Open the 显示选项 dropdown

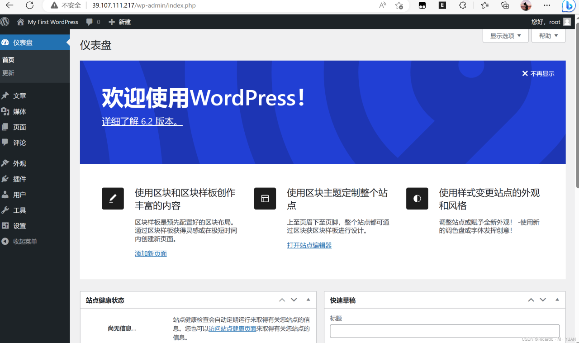[x=505, y=35]
